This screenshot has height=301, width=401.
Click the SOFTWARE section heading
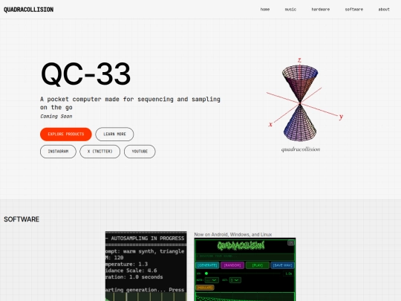pyautogui.click(x=22, y=219)
